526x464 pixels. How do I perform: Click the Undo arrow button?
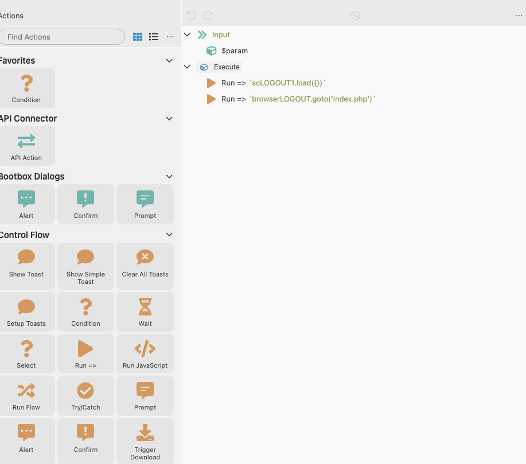click(192, 15)
